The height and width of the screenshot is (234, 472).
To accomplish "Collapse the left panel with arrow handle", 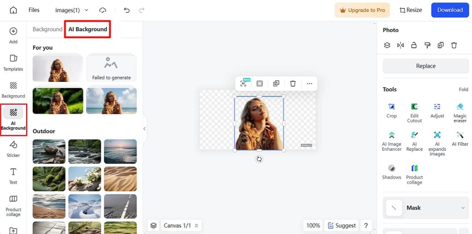I will [144, 129].
